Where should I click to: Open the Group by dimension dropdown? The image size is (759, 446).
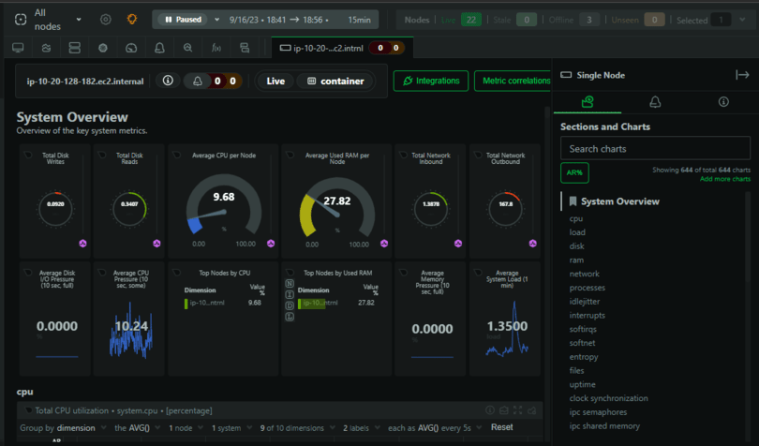[63, 428]
